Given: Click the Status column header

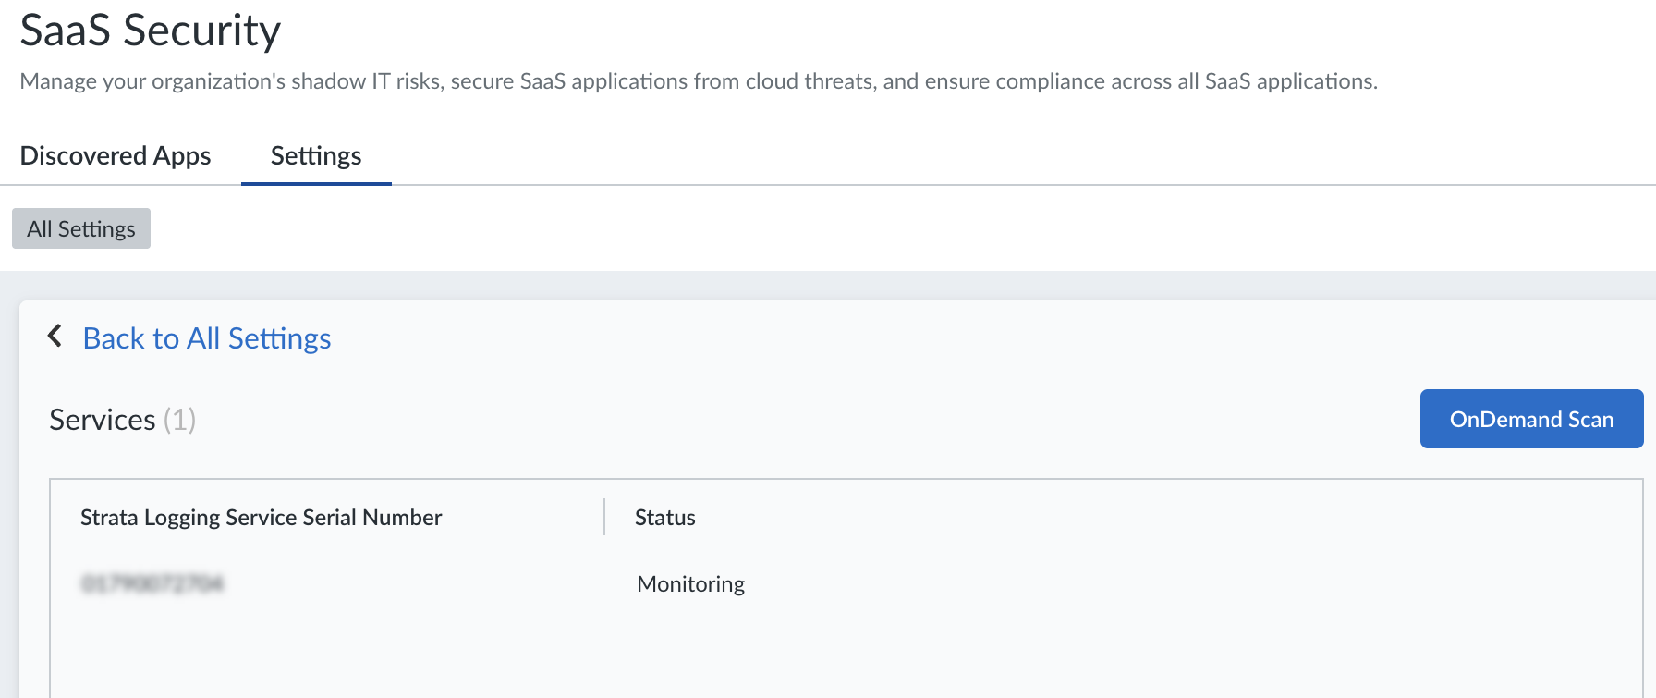Looking at the screenshot, I should (x=665, y=518).
